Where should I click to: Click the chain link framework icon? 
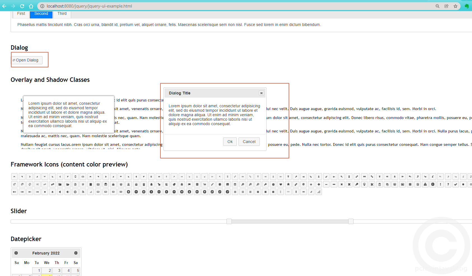296,184
